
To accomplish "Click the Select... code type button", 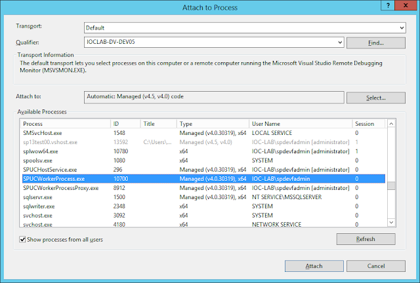I will pos(375,98).
